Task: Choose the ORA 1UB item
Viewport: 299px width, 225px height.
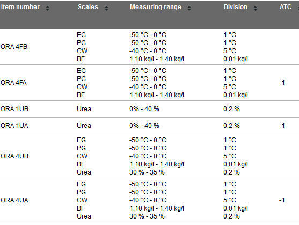Action: point(14,109)
